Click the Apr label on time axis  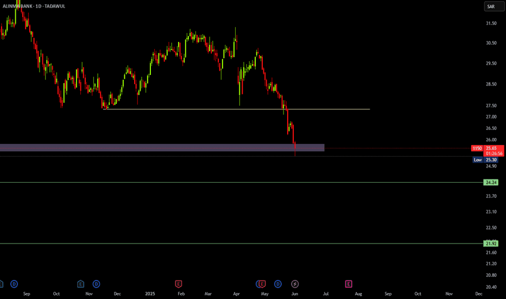(236, 294)
